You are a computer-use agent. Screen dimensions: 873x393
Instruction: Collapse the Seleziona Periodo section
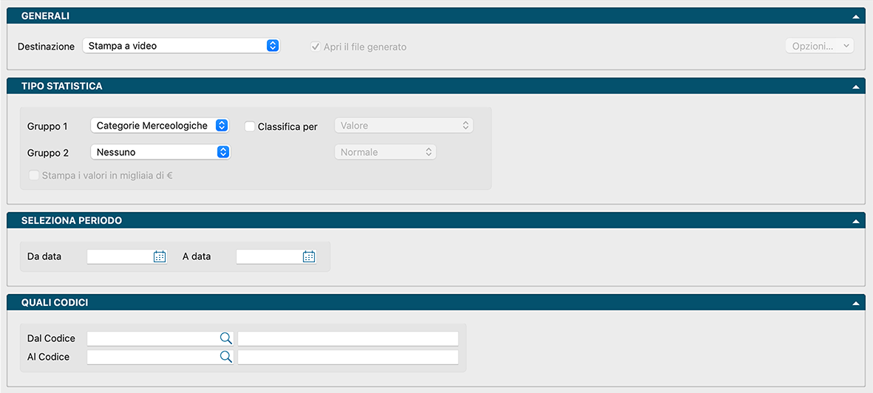point(855,221)
